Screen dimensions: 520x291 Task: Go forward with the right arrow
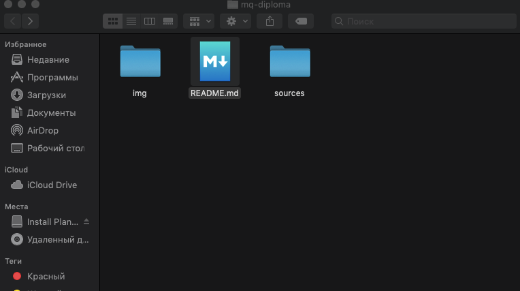coord(30,21)
